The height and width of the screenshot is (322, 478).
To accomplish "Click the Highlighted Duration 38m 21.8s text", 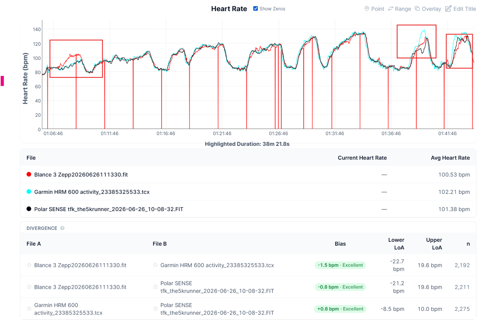I will point(247,144).
